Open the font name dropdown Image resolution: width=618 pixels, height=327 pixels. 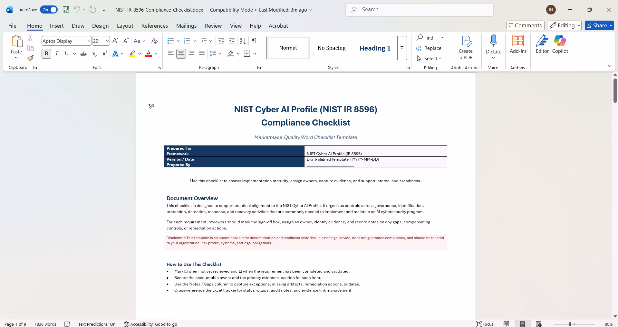89,41
